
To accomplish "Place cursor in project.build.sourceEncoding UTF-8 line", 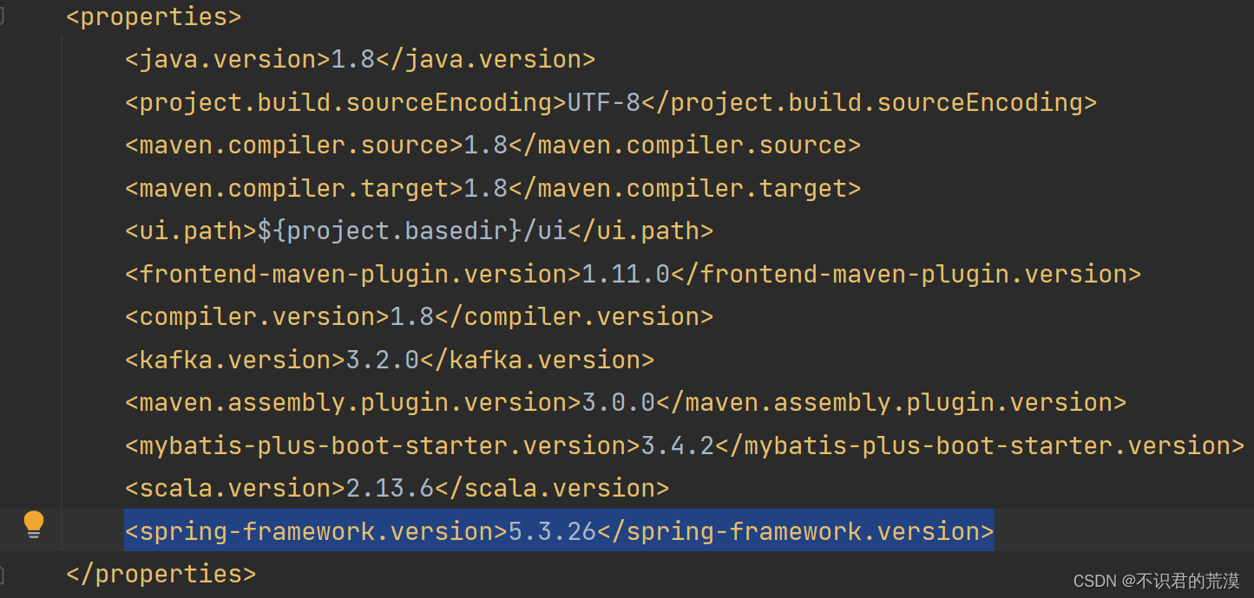I will click(x=611, y=102).
